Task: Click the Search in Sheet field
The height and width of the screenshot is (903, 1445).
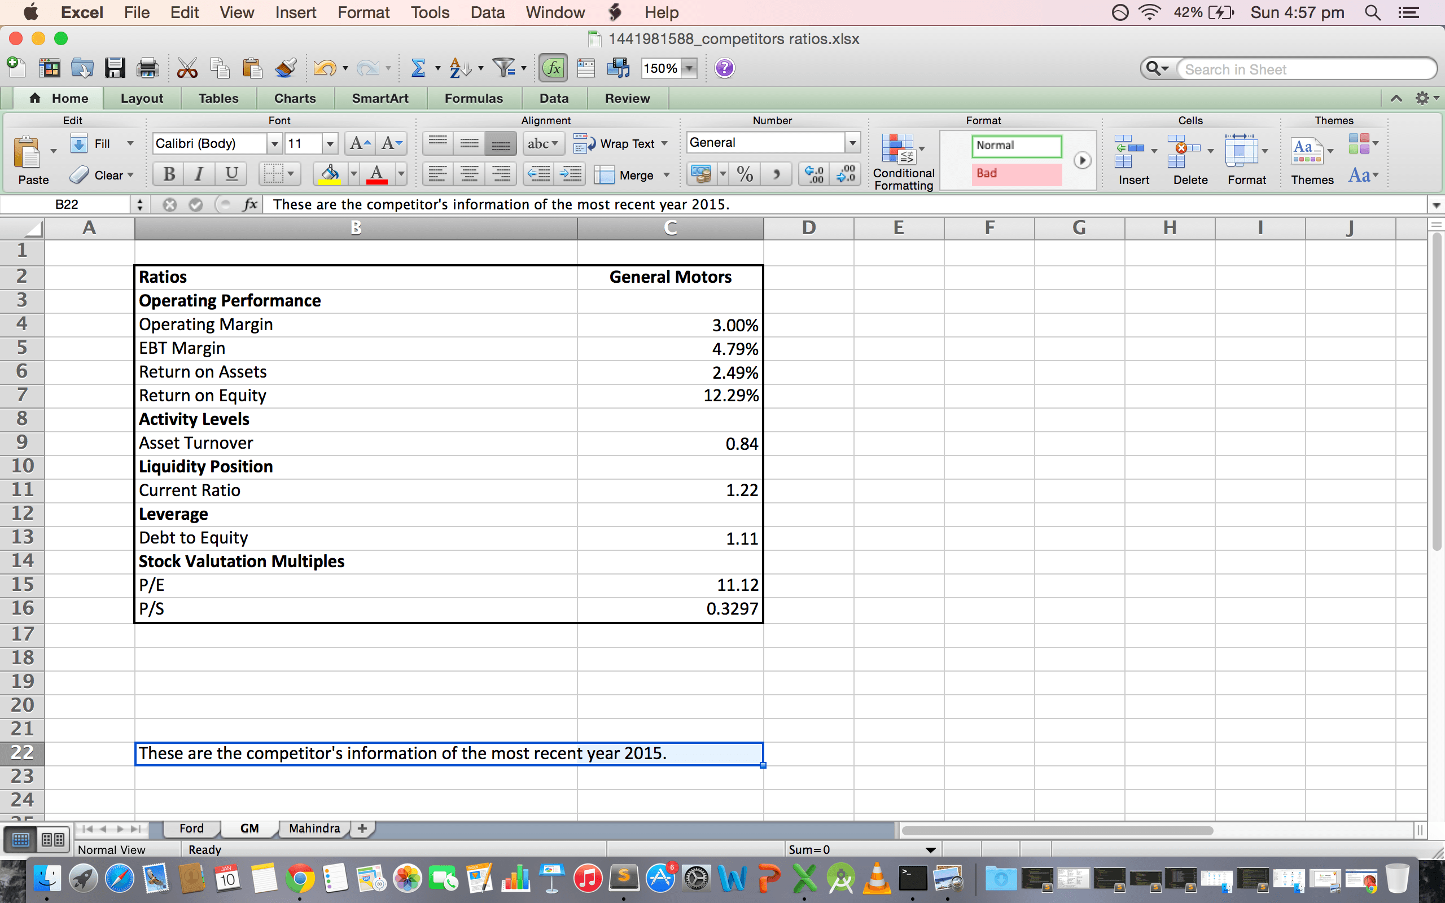Action: (x=1307, y=69)
